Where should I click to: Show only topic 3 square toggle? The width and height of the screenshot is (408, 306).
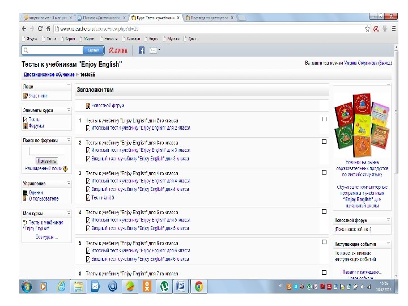pos(324,172)
